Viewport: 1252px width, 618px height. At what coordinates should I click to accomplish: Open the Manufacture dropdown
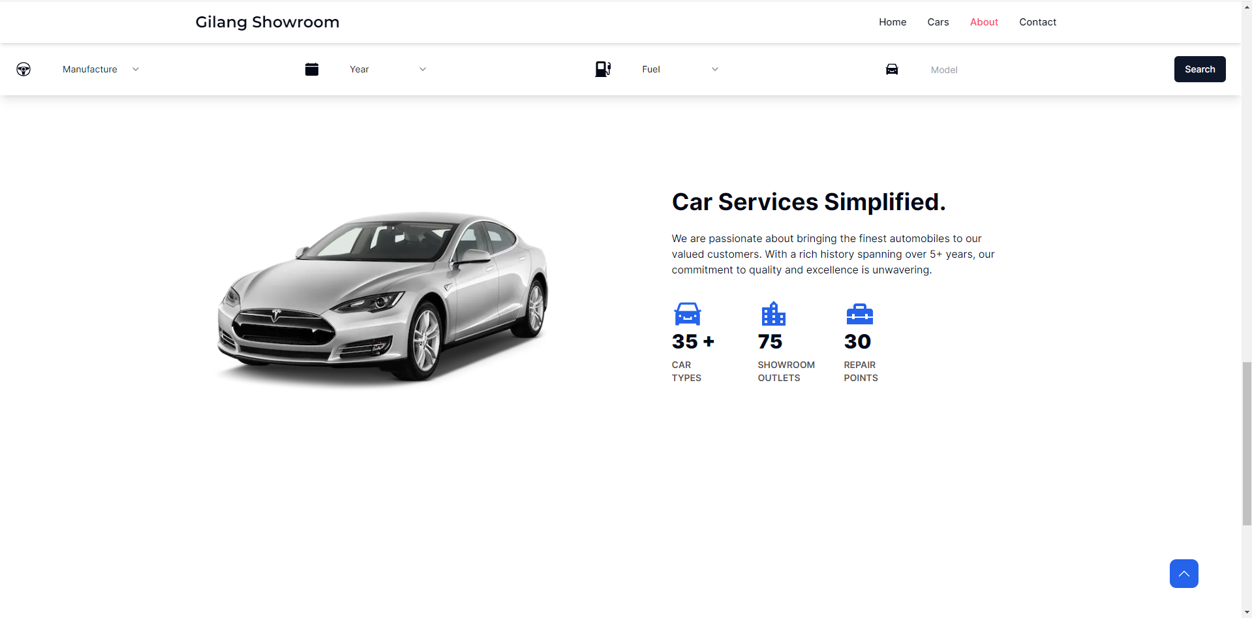point(101,69)
